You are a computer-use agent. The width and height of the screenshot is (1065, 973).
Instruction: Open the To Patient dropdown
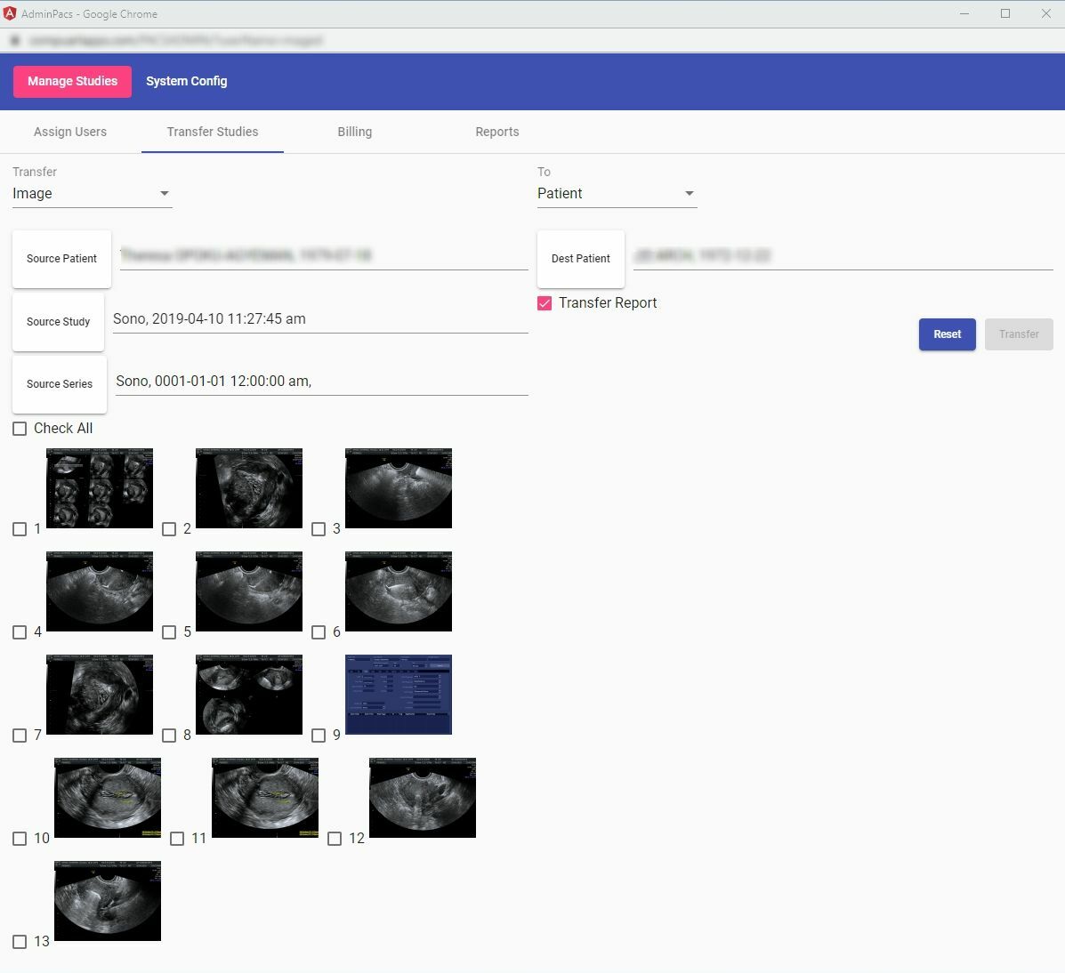coord(617,194)
